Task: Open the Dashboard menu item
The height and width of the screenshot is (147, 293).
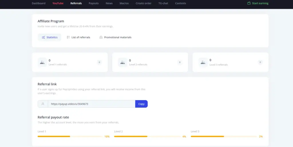Action: 39,3
